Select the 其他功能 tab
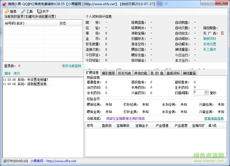Viewport: 230px width, 166px height. tap(141, 73)
